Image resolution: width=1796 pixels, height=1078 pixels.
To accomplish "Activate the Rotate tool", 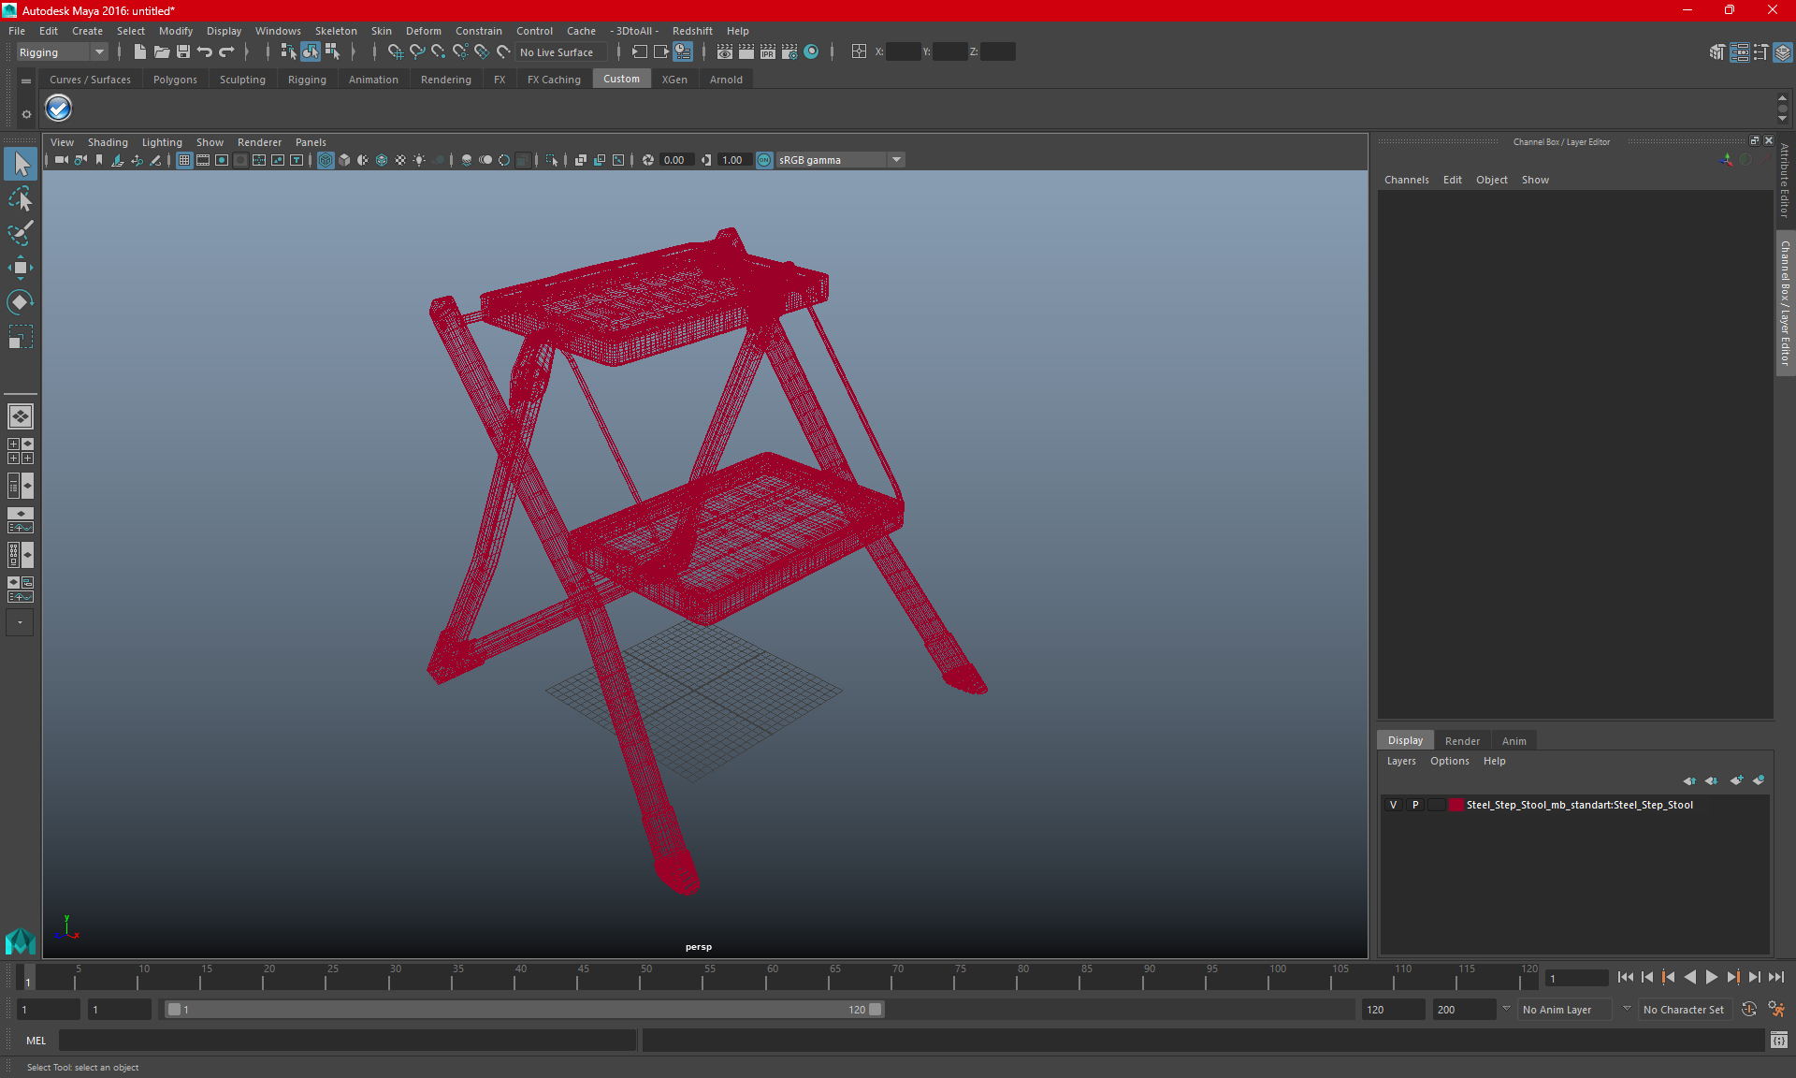I will (x=21, y=301).
